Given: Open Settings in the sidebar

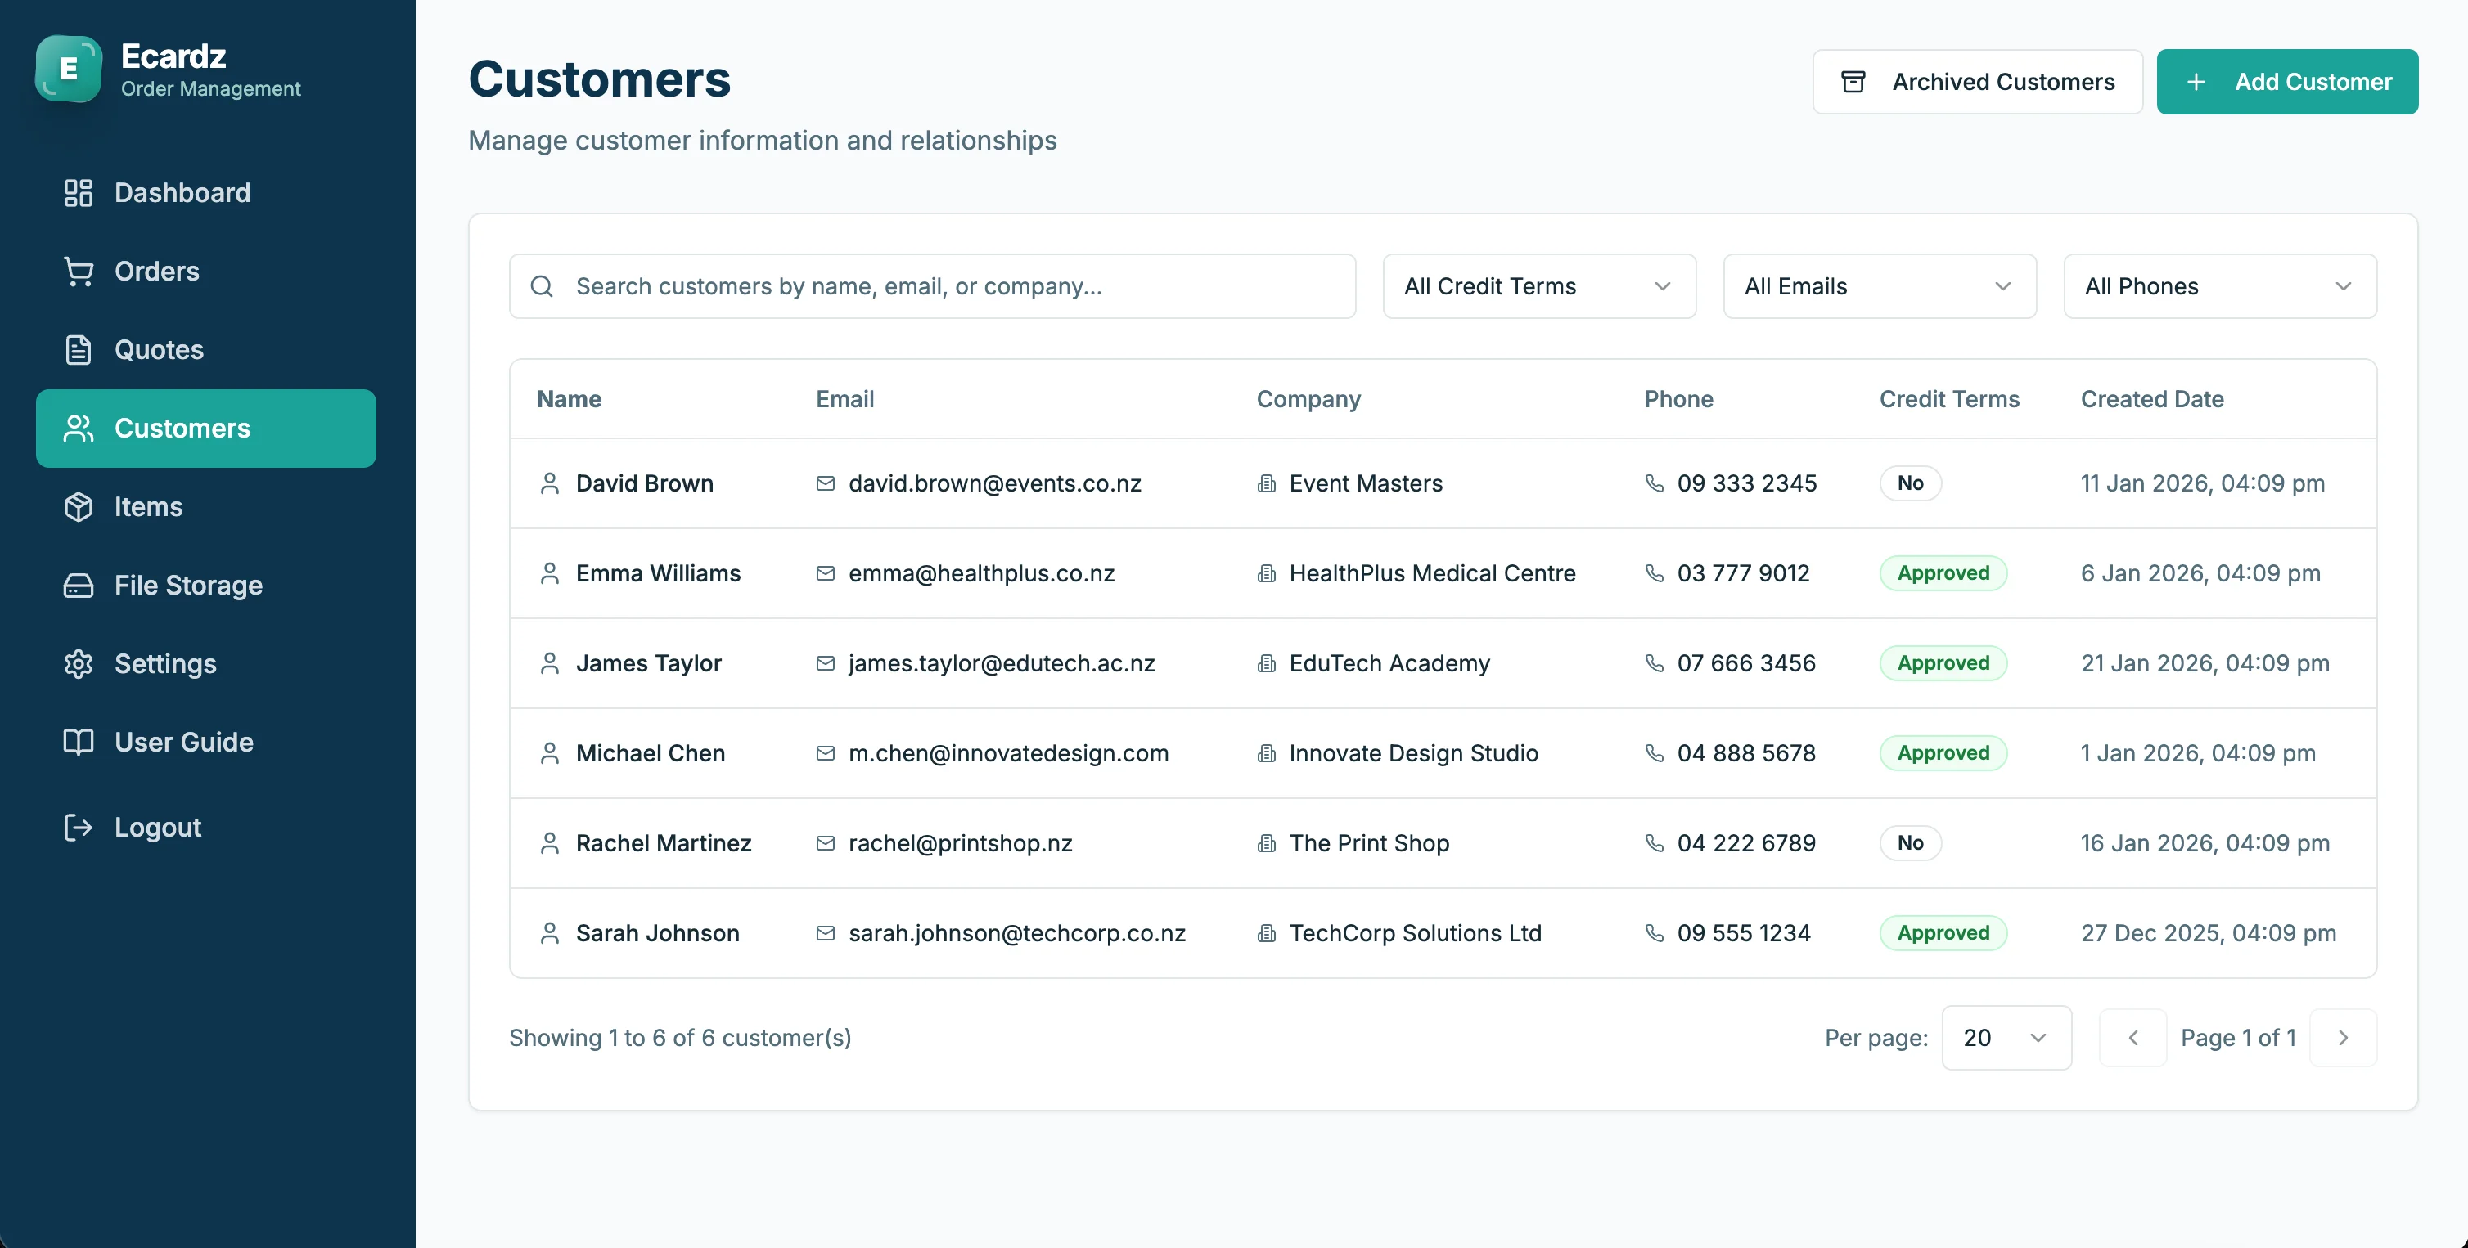Looking at the screenshot, I should [206, 664].
